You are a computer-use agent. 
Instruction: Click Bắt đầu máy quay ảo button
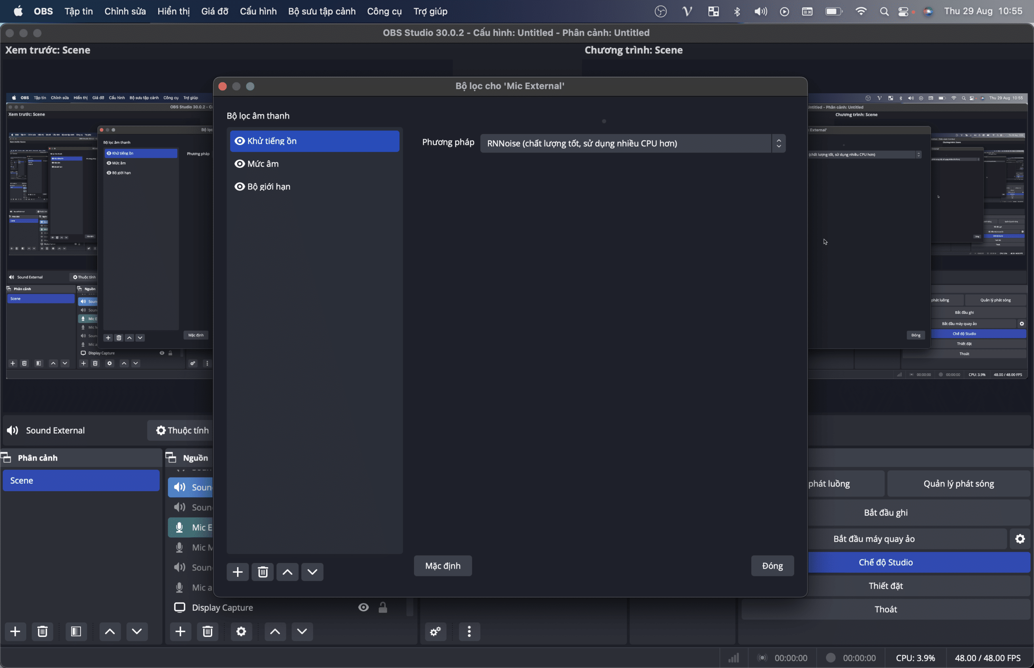coord(874,539)
